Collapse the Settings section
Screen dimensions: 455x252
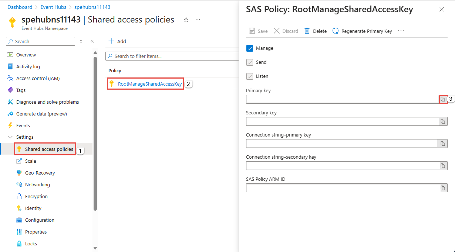pos(10,137)
